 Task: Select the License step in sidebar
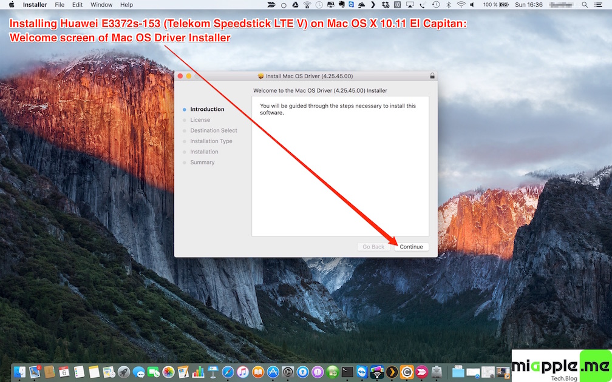point(200,119)
